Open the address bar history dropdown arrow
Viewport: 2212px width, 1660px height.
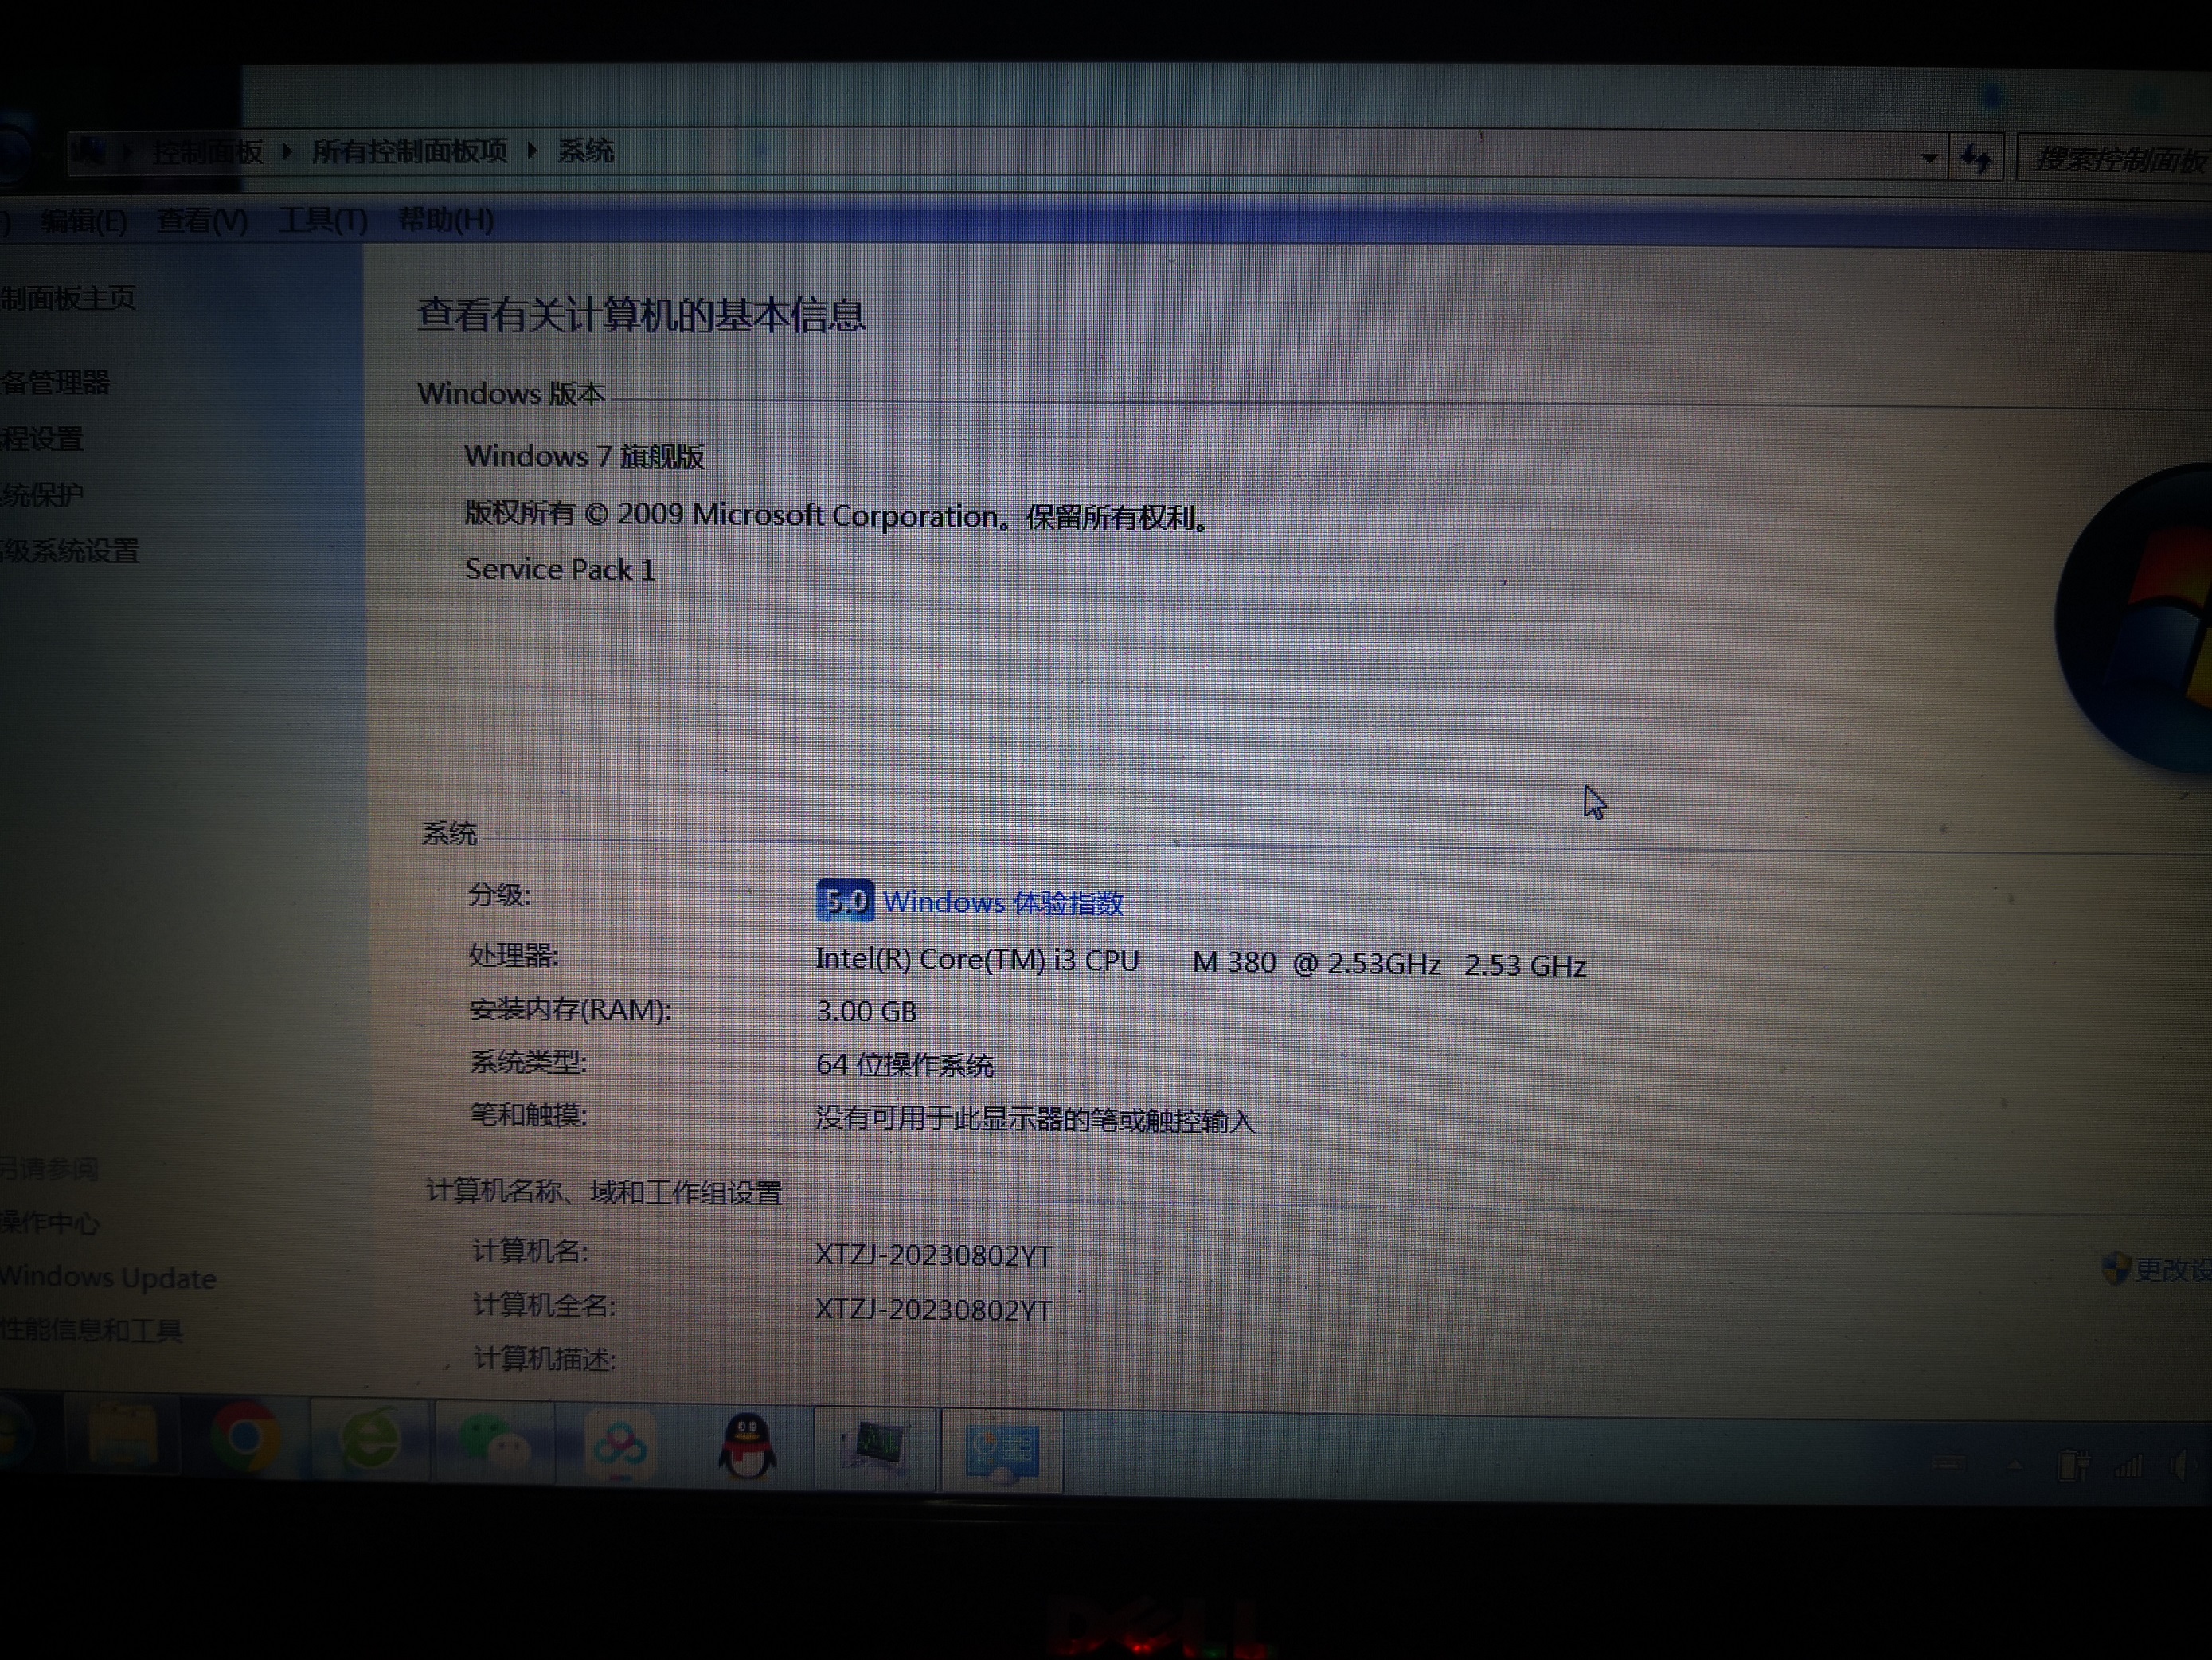(1930, 158)
